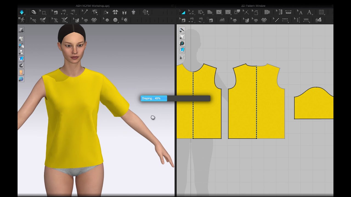The width and height of the screenshot is (351, 197).
Task: Click the camera snapshot icon in 2D toolbar
Action: click(319, 20)
